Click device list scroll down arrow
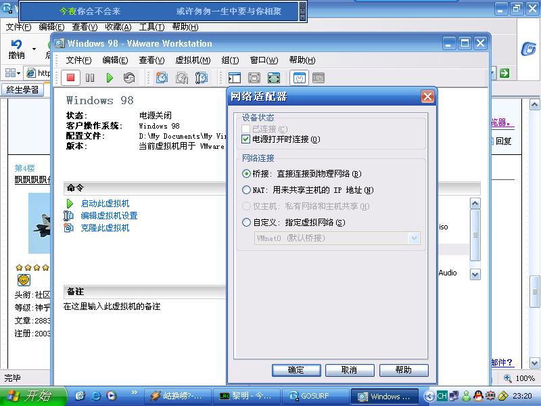Image resolution: width=541 pixels, height=406 pixels. [475, 275]
